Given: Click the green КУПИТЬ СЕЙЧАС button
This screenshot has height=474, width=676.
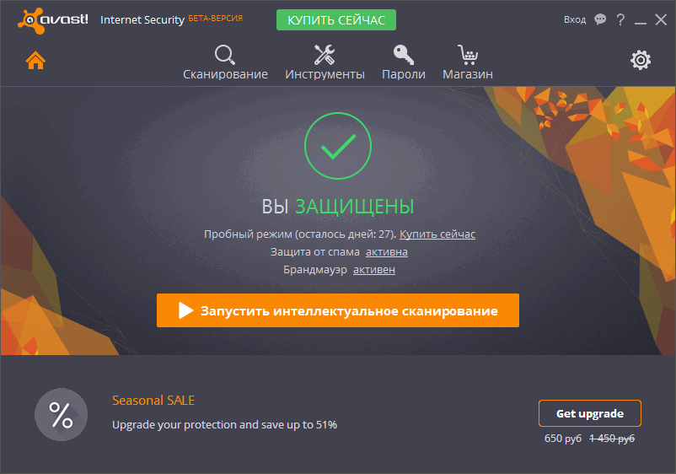Looking at the screenshot, I should [336, 20].
